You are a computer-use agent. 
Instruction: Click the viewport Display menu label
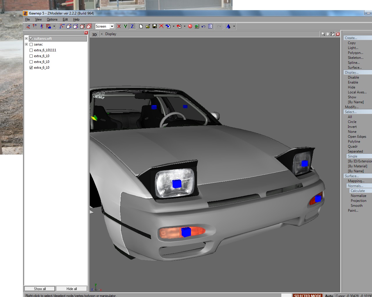pyautogui.click(x=111, y=34)
